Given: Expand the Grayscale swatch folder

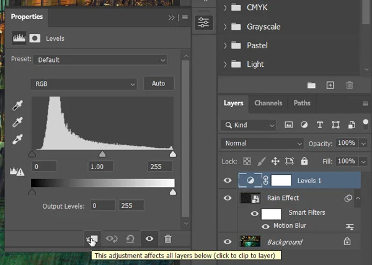Looking at the screenshot, I should pos(224,27).
